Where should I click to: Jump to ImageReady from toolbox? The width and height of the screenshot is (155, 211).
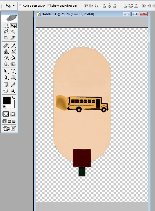tap(7, 128)
